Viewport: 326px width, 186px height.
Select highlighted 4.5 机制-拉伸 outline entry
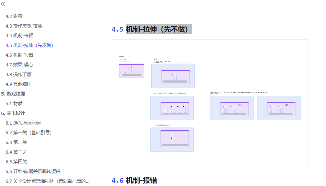tap(29, 45)
